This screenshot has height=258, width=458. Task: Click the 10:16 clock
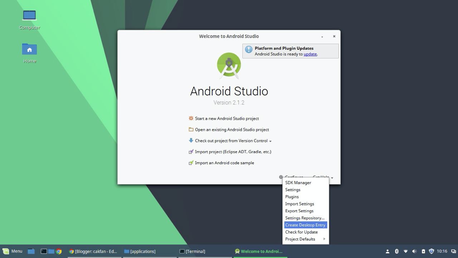click(442, 251)
